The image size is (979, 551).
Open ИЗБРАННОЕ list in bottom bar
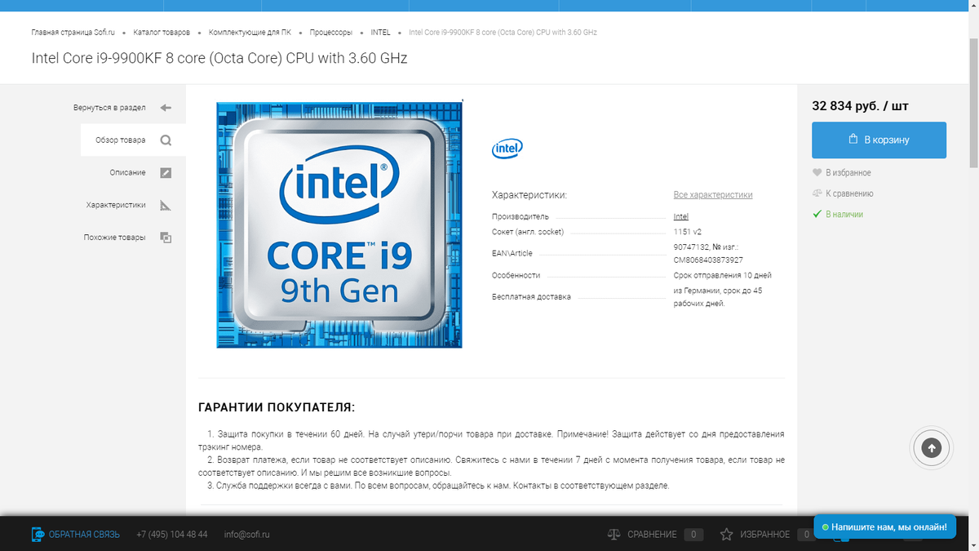click(764, 535)
